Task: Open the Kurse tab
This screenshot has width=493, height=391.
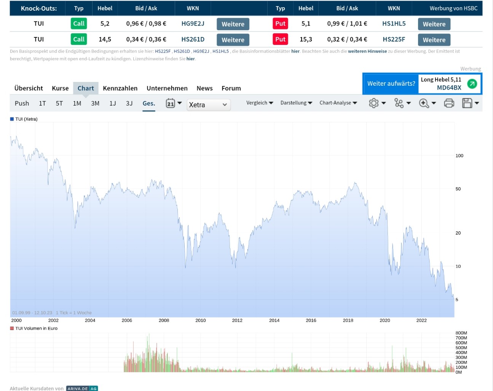Action: tap(60, 88)
